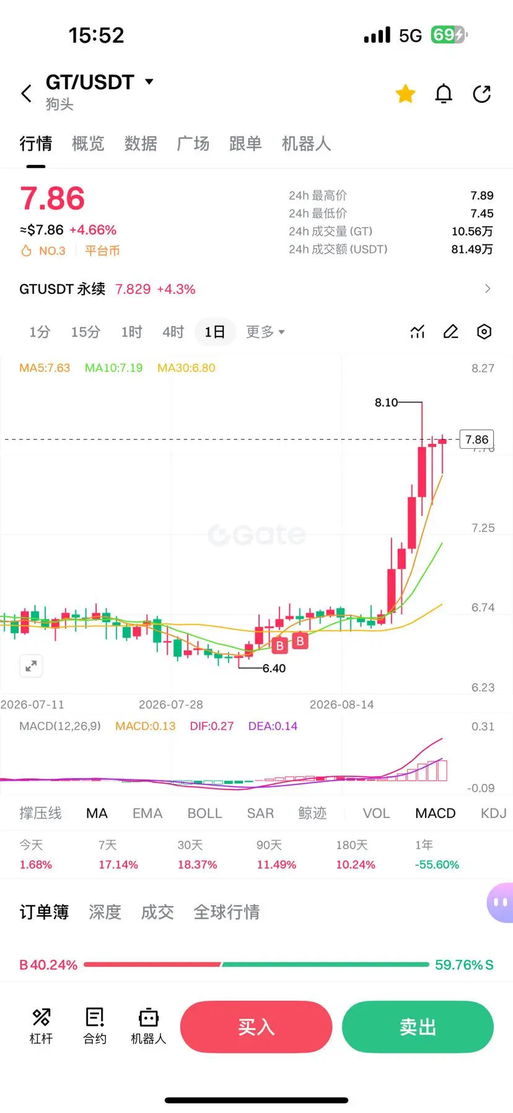Open chart settings hexagon icon

pos(484,332)
